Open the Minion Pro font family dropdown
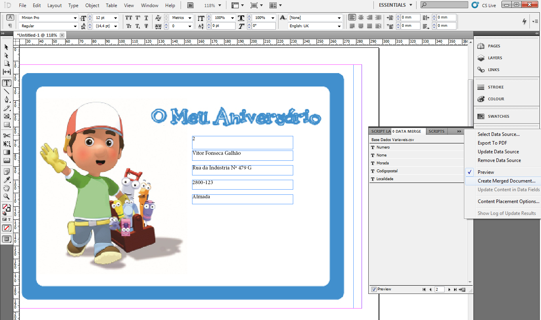 coord(47,17)
